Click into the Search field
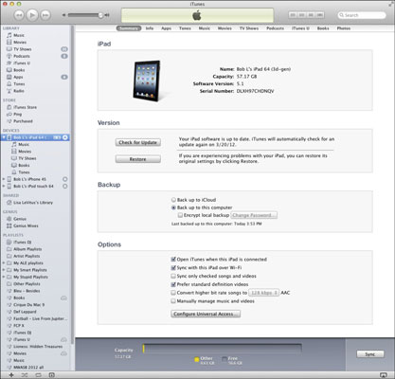Image resolution: width=395 pixels, height=379 pixels. pos(362,15)
